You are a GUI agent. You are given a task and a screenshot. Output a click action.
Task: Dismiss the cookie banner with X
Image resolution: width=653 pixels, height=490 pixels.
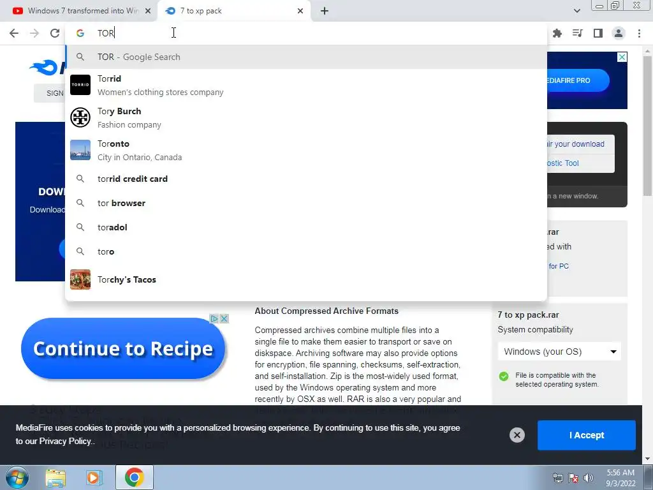(517, 435)
